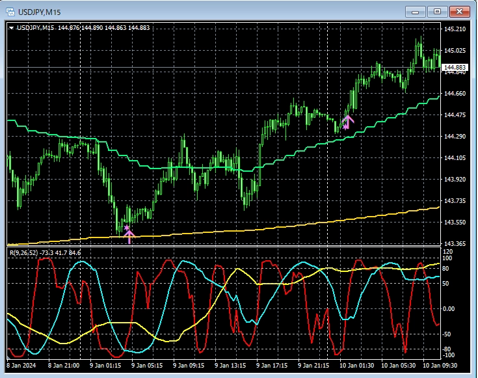This screenshot has height=378, width=478.
Task: Click the USDJPY,M15 window title text
Action: (x=39, y=10)
